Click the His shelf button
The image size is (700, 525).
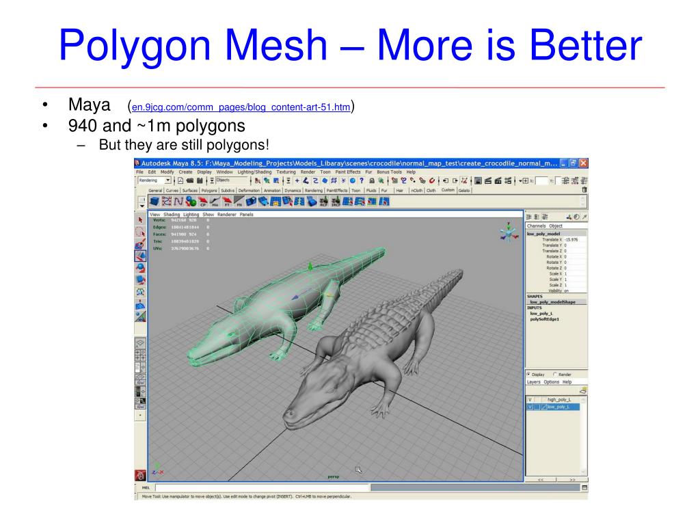[215, 202]
